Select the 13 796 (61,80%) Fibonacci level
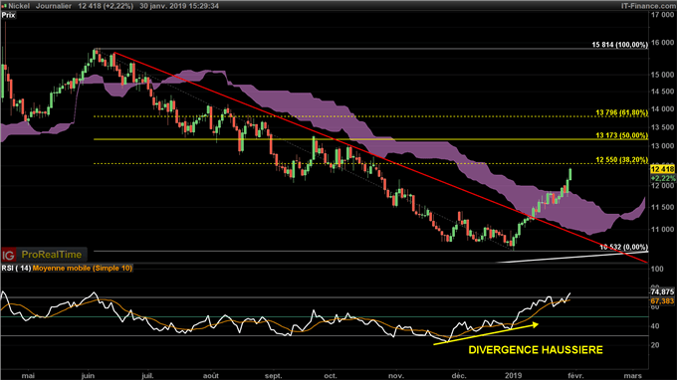677x380 pixels. [621, 112]
